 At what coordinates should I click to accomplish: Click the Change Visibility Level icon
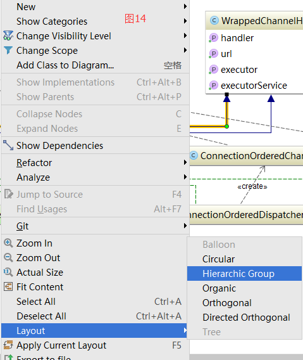(8, 35)
